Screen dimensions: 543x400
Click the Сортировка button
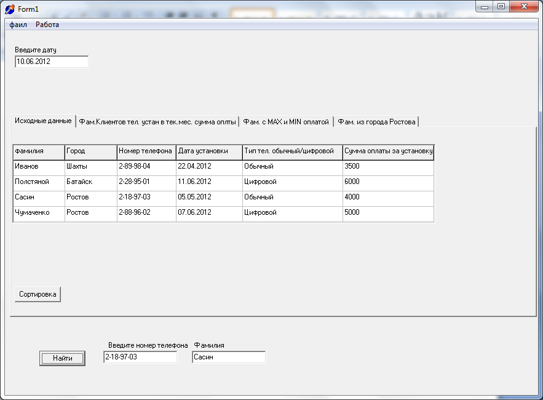pos(38,294)
